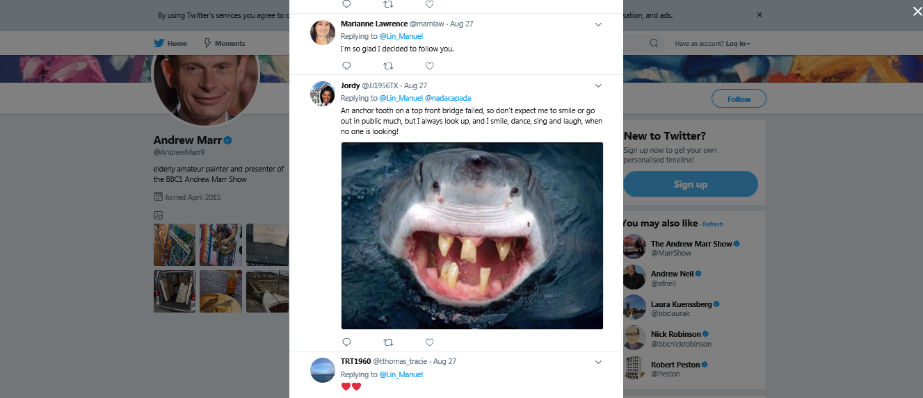Open the shark image in Jordy's tweet
Viewport: 923px width, 398px height.
(472, 235)
